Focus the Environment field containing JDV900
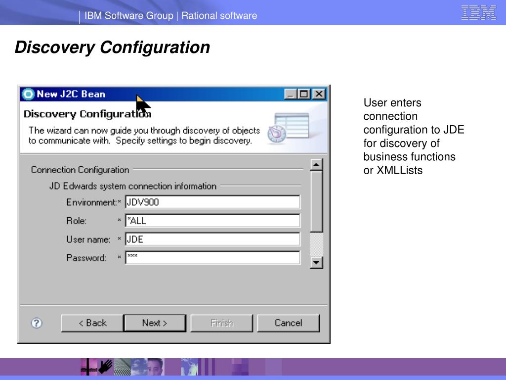This screenshot has height=380, width=506. [212, 202]
